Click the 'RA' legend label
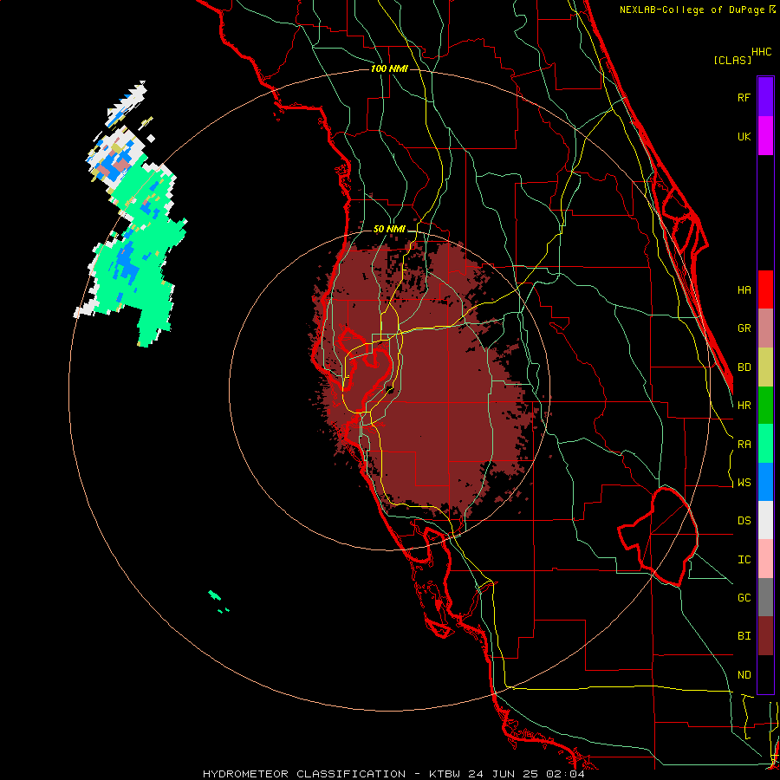The image size is (780, 780). pos(744,445)
